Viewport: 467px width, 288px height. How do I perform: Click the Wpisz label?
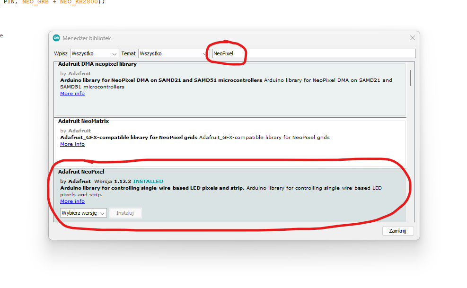[61, 53]
